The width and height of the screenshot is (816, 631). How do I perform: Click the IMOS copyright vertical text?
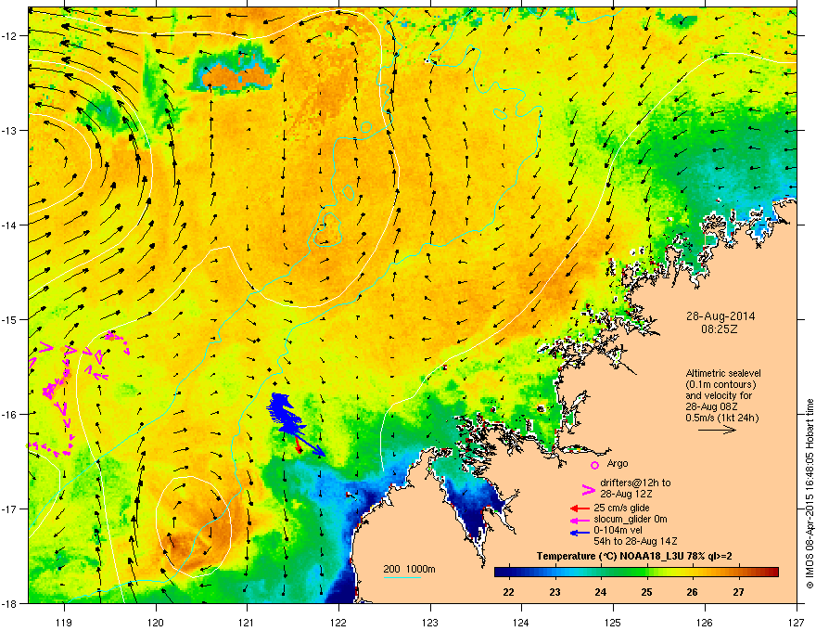(810, 494)
